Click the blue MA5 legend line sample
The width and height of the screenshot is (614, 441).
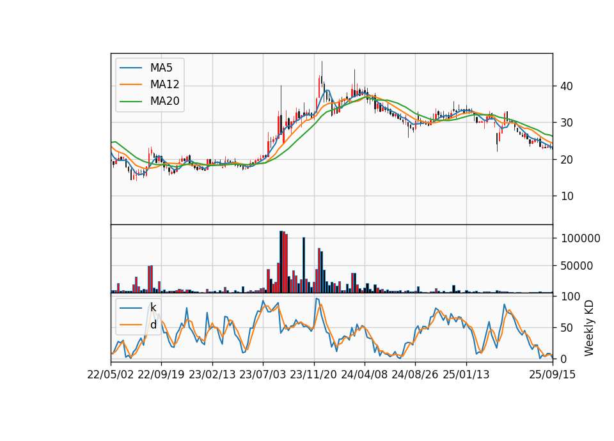[x=130, y=68]
